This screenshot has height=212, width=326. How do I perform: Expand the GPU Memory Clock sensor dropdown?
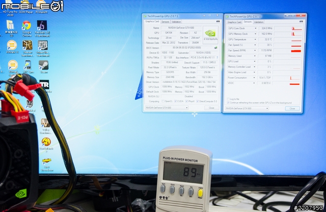(255, 34)
